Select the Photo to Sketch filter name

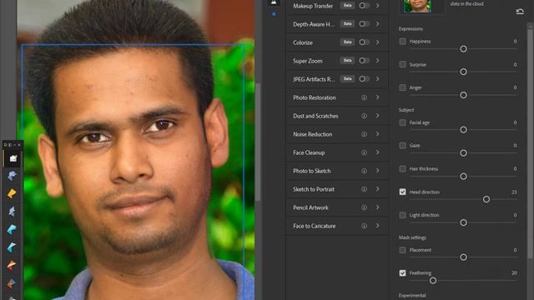(312, 171)
